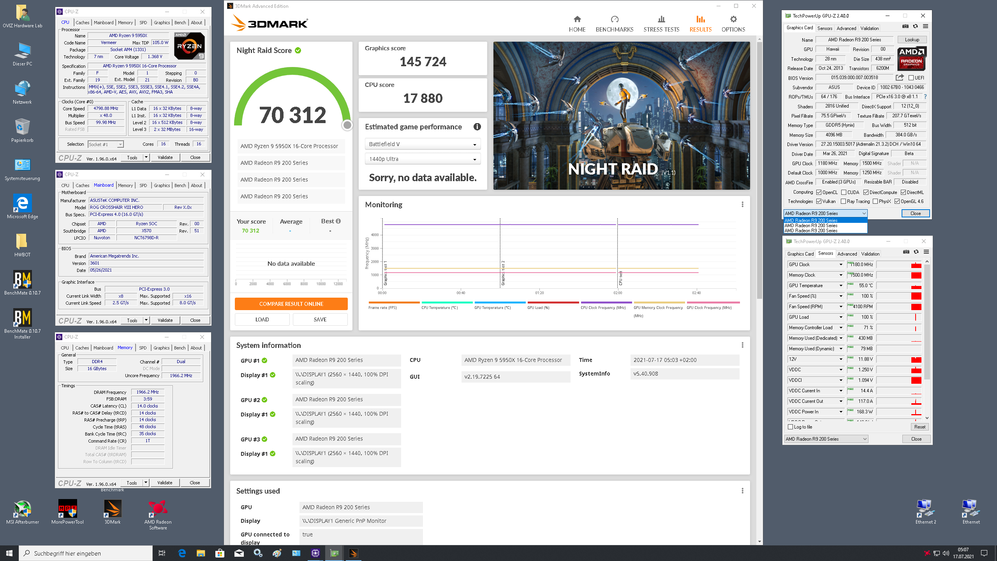This screenshot has width=997, height=561.
Task: Open Settings used three-dot menu
Action: [742, 491]
